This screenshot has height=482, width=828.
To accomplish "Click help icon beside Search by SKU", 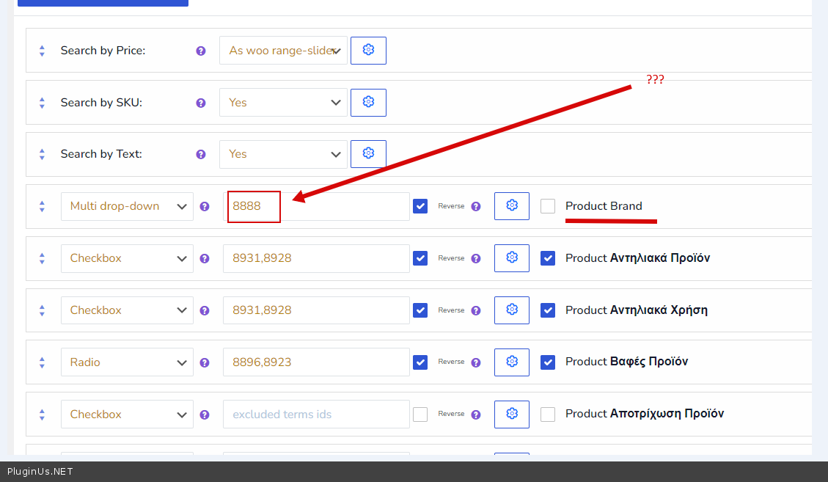I will [x=201, y=103].
